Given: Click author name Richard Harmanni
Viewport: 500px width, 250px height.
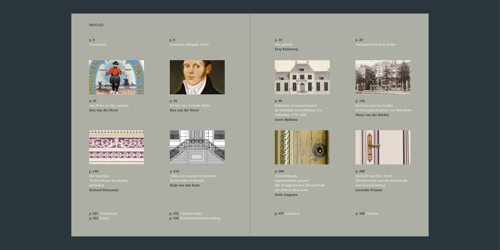Looking at the screenshot, I should click(104, 190).
